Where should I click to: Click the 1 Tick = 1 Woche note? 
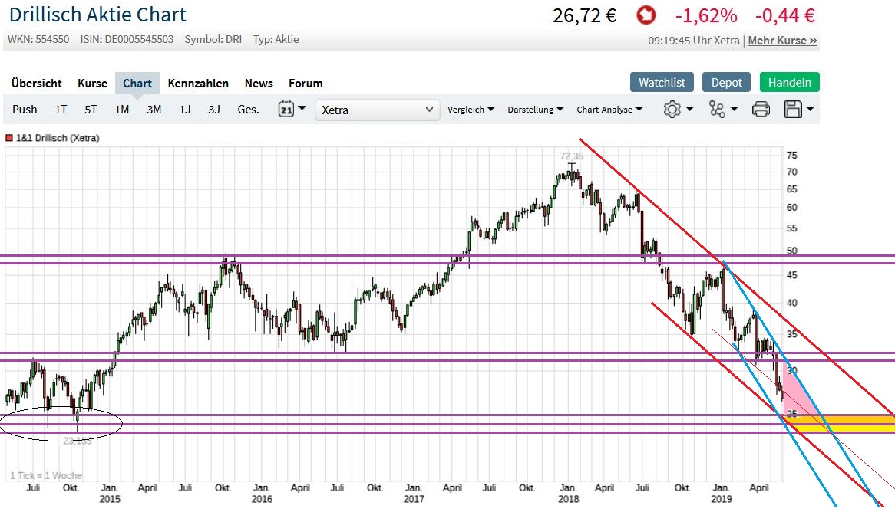[x=45, y=475]
